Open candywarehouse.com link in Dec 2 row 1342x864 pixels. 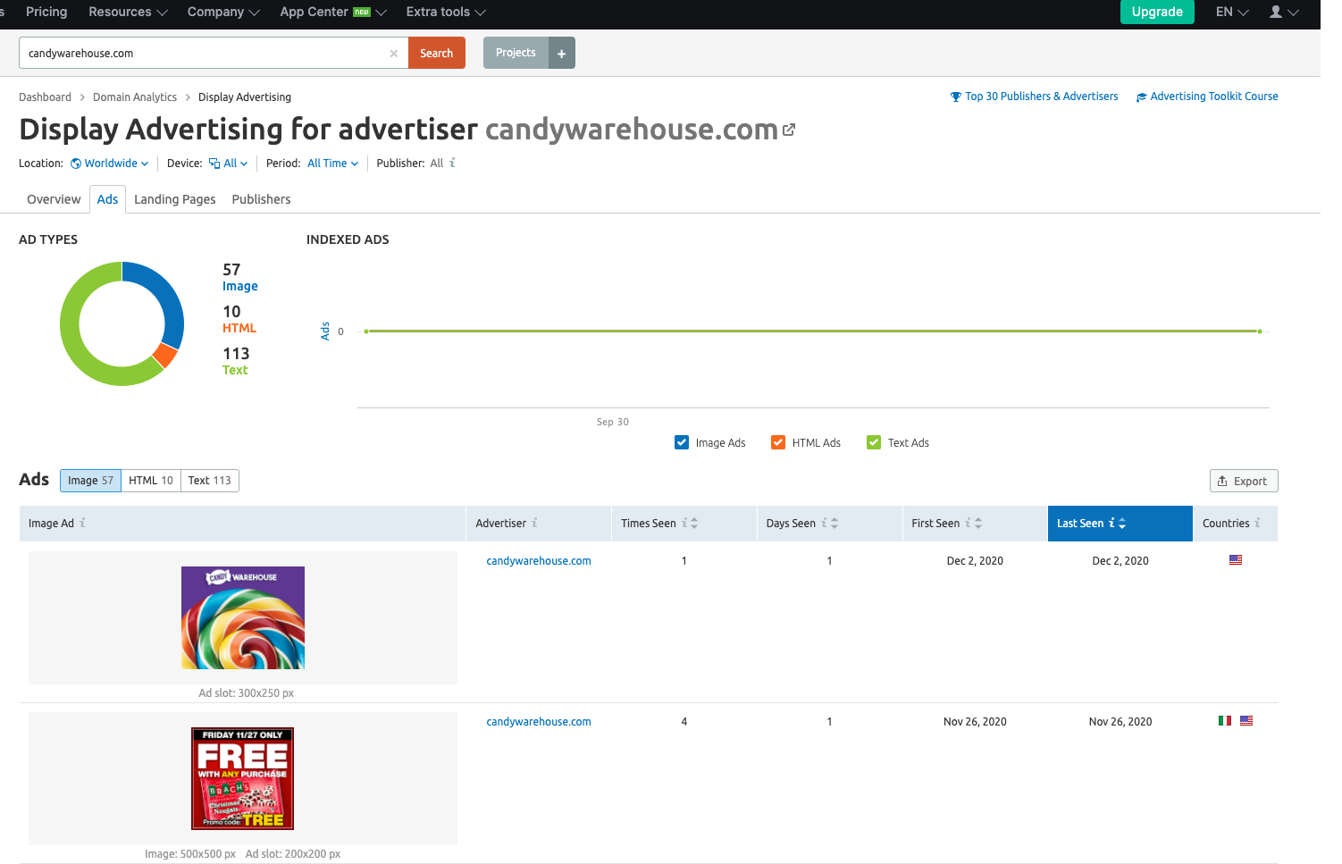pos(539,561)
